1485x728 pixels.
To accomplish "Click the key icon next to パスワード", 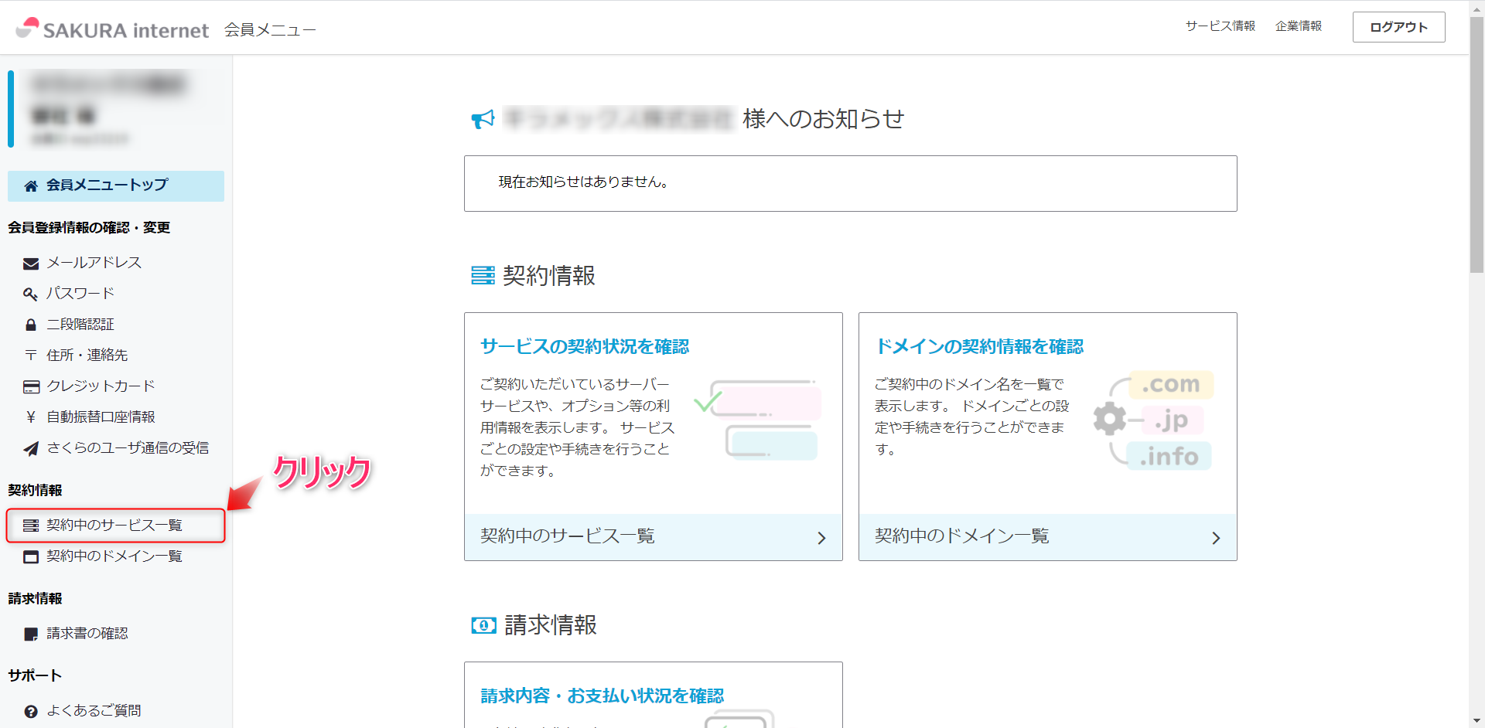I will tap(31, 294).
